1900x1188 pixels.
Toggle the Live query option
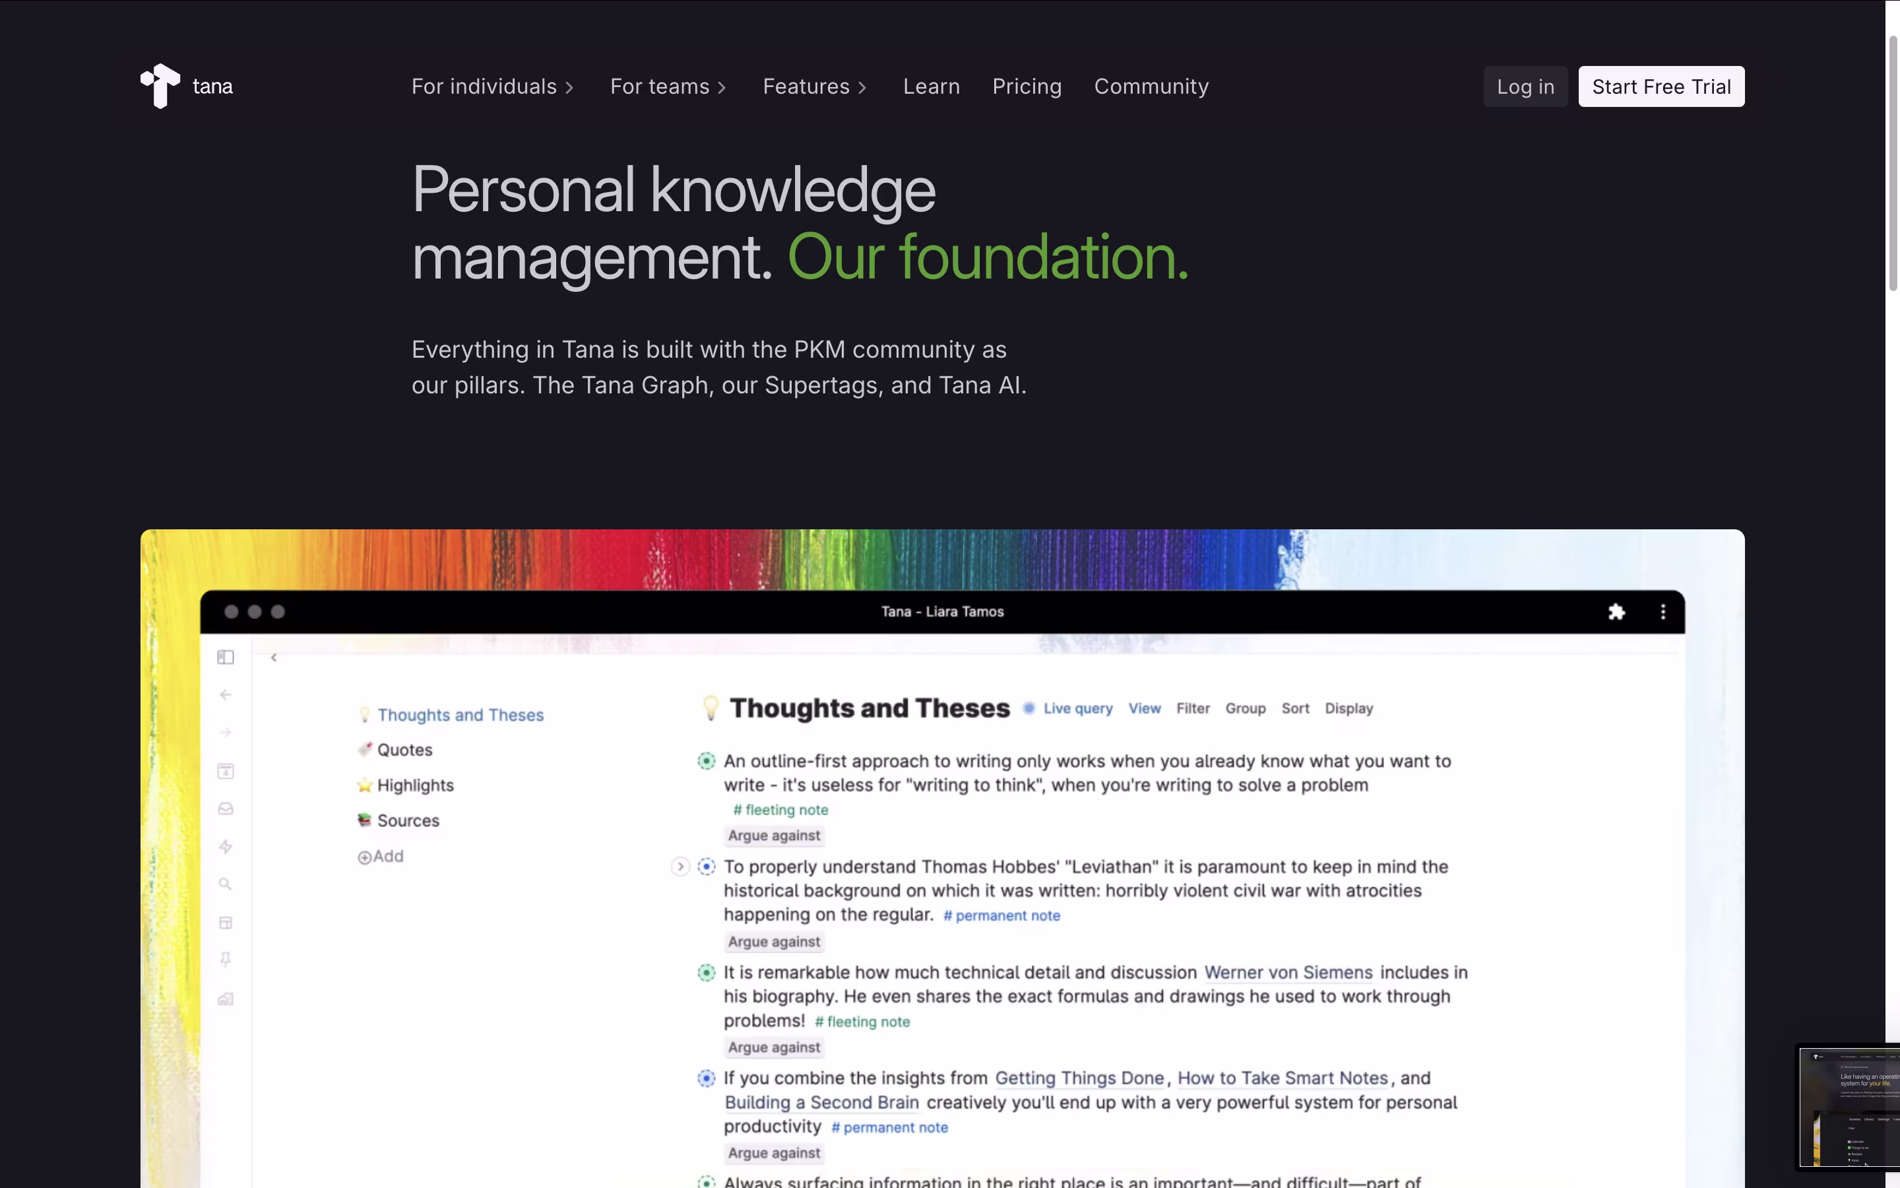(x=1069, y=708)
